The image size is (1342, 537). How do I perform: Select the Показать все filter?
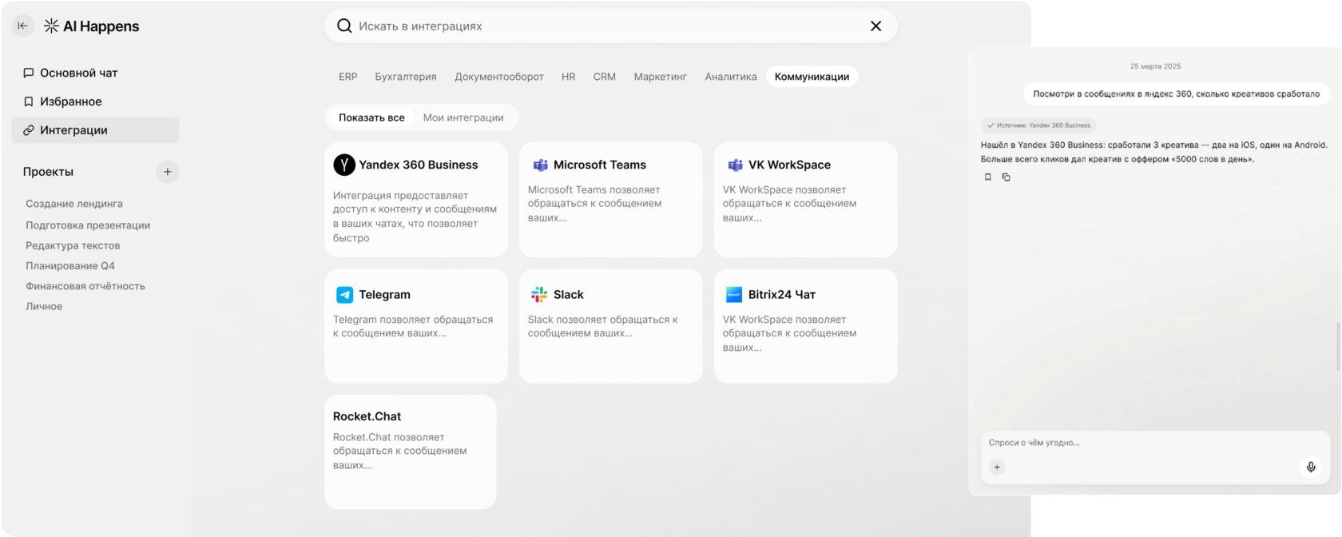pos(371,117)
